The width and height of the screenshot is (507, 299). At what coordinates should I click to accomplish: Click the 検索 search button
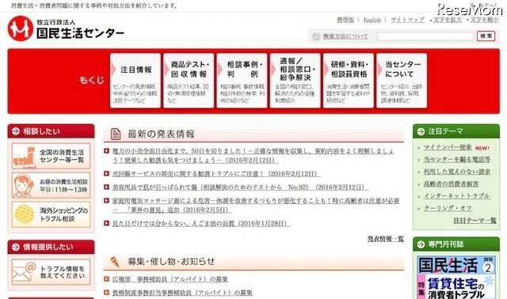click(x=486, y=36)
